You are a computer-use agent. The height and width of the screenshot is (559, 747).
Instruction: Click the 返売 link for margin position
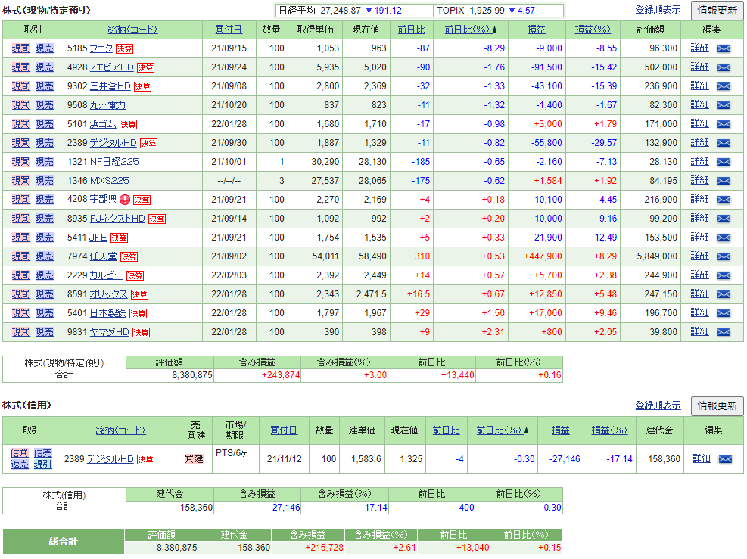click(x=19, y=464)
